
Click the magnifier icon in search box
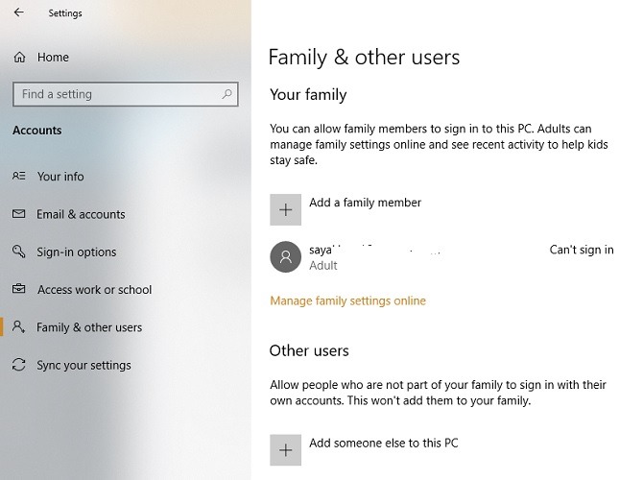(x=227, y=94)
